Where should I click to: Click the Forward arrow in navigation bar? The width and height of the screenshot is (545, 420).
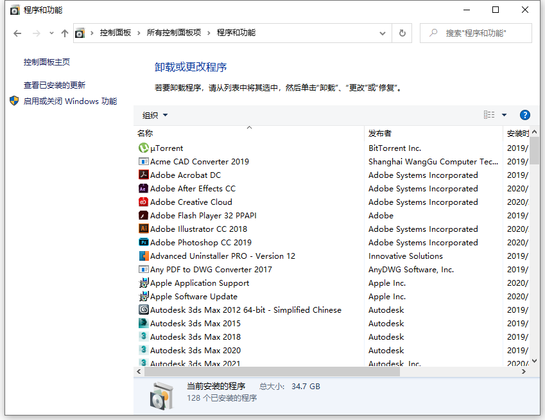[x=36, y=33]
